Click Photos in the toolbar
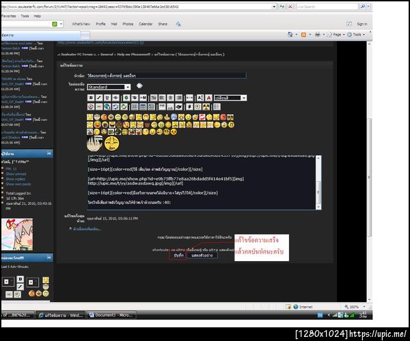This screenshot has height=341, width=410. (128, 24)
